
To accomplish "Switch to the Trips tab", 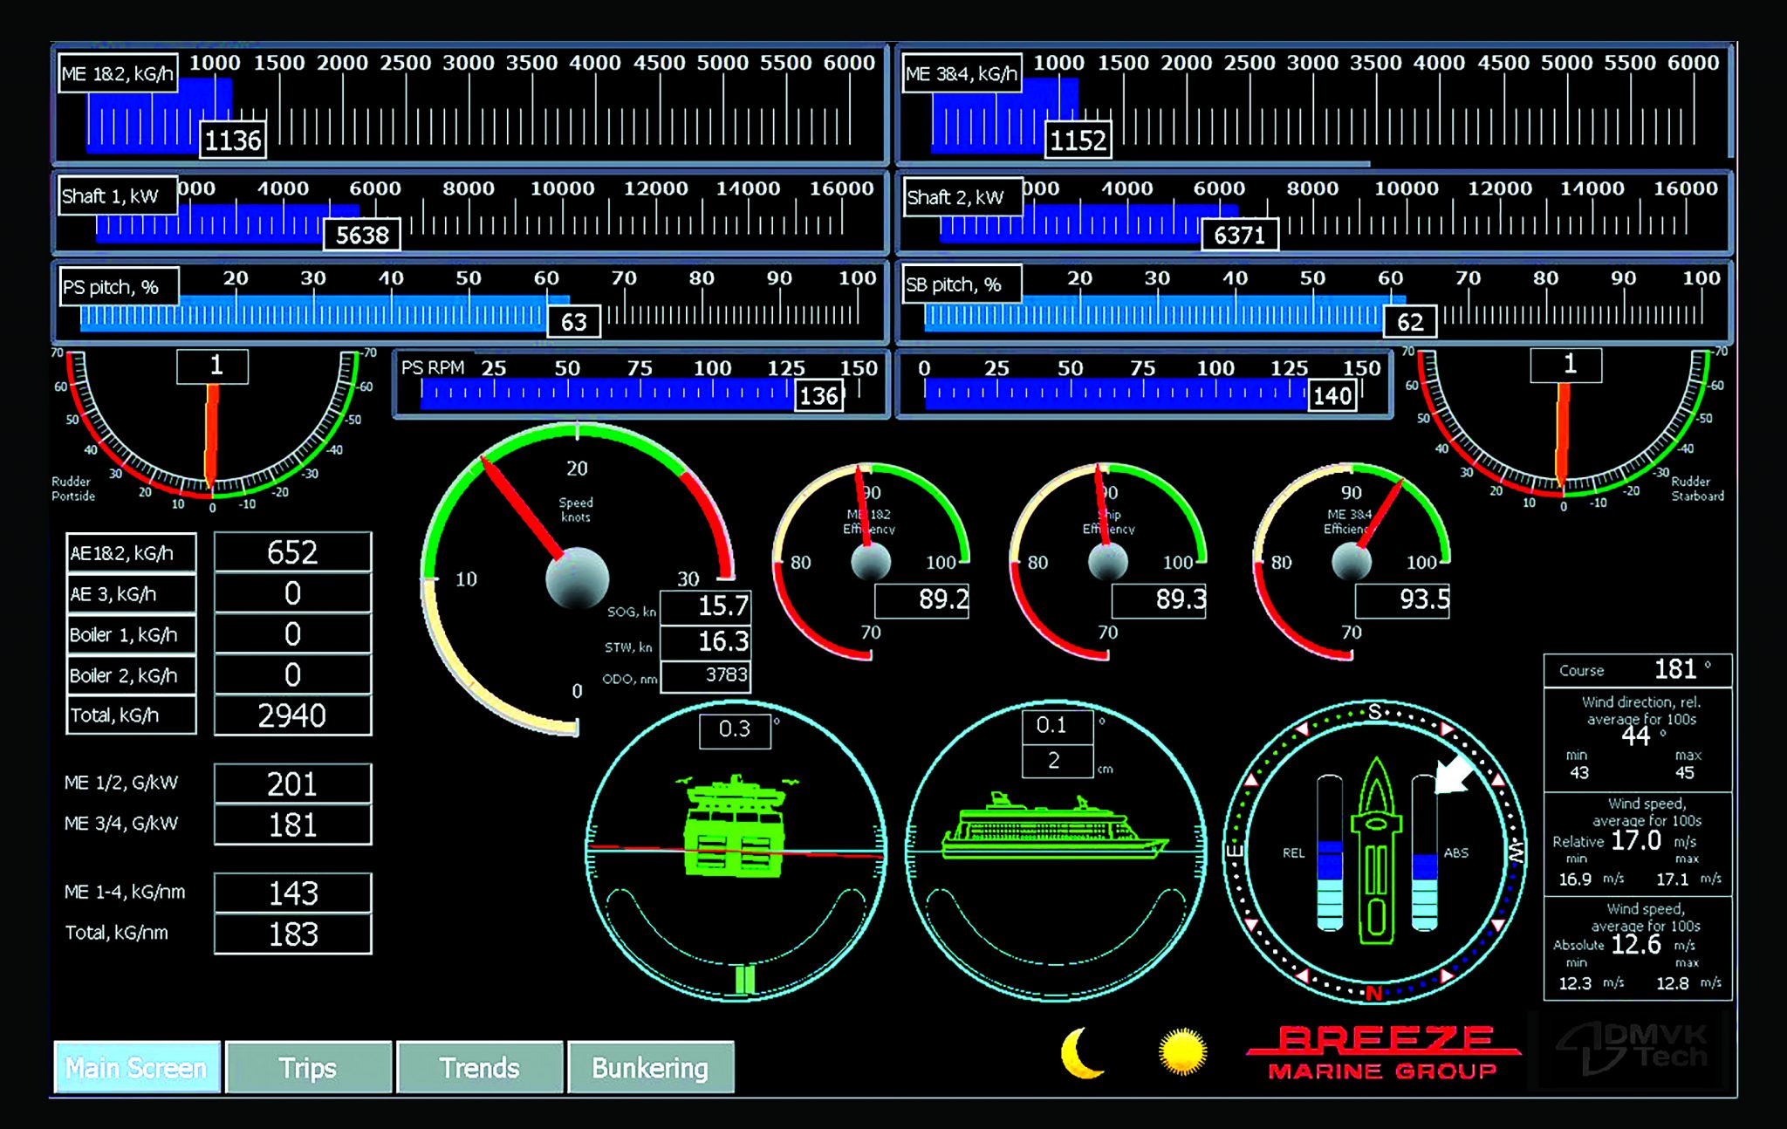I will pos(307,1066).
